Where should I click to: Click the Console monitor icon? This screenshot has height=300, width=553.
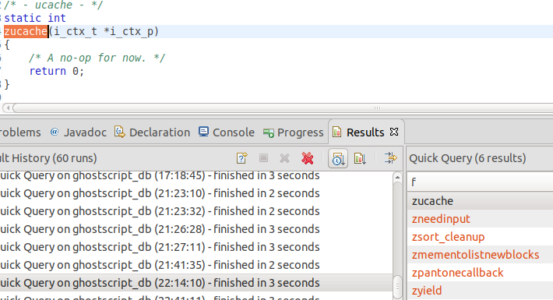[203, 132]
